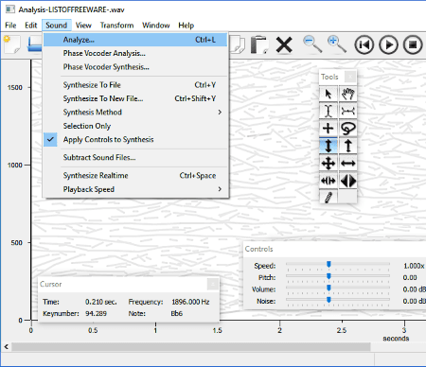Select the I-beam text selection tool
Screen dimensions: 426x367
[328, 111]
